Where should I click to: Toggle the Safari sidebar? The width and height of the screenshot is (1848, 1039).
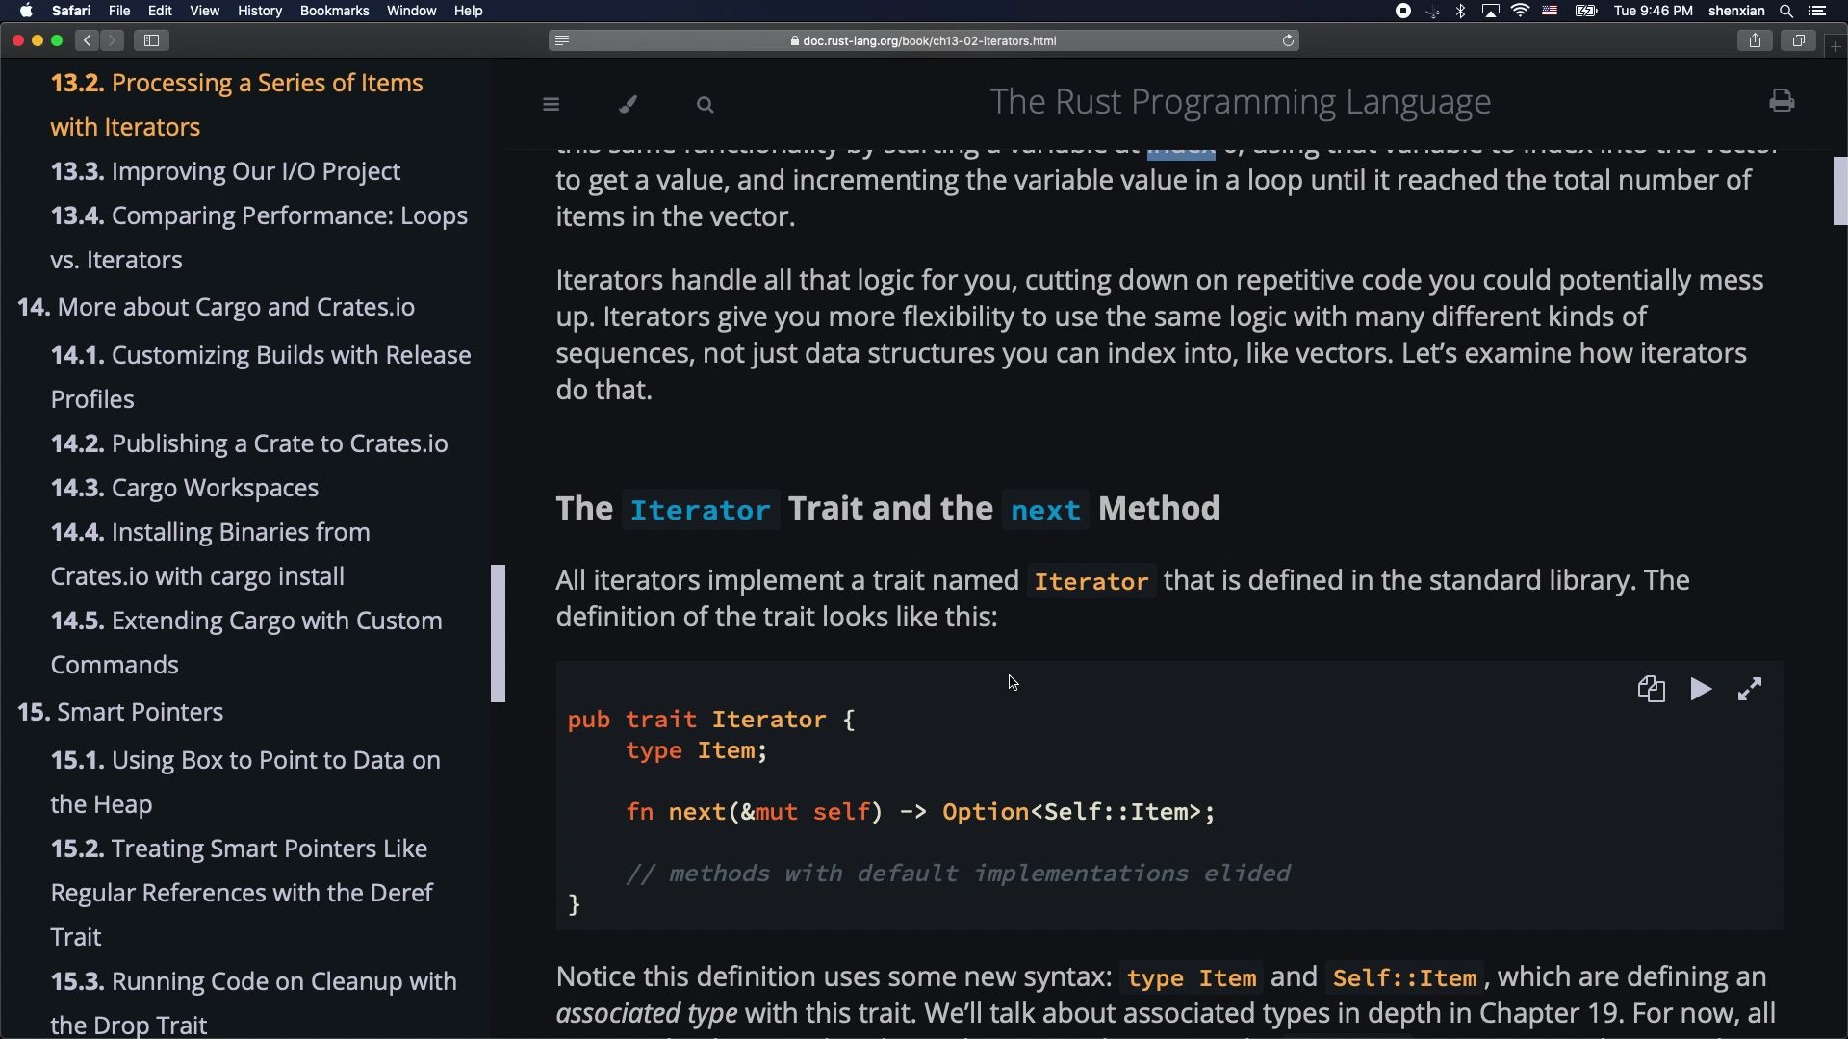coord(151,40)
